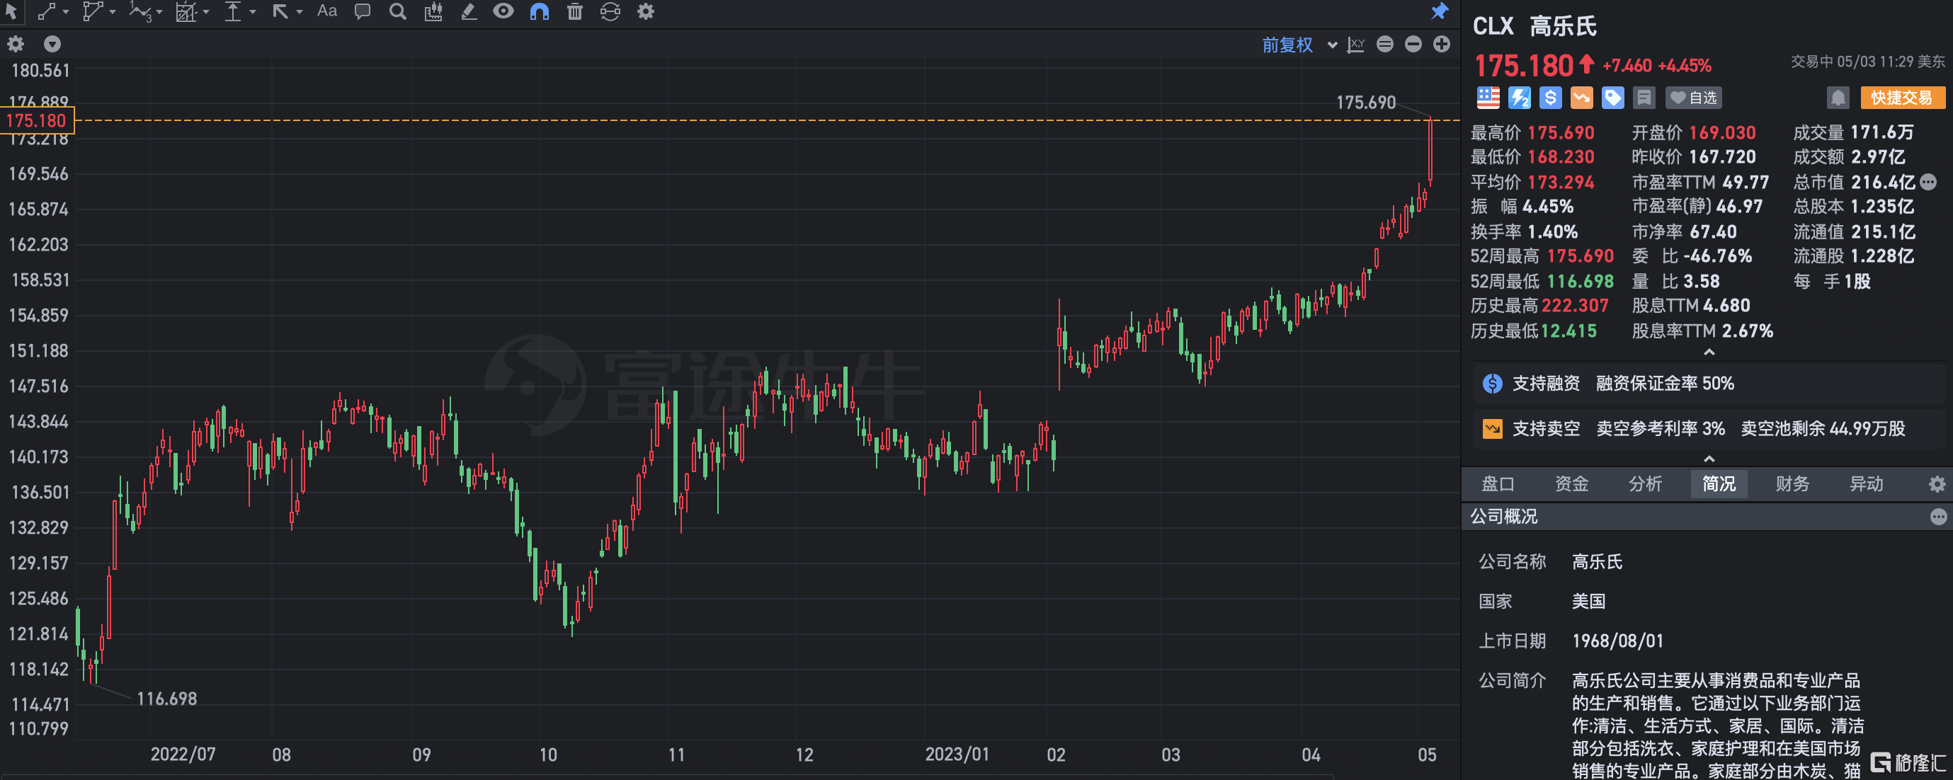Click 52周最高 175.690 value
1953x780 pixels.
click(1580, 256)
